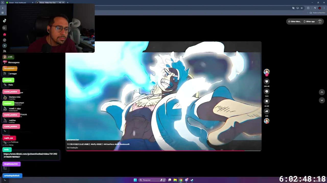The width and height of the screenshot is (327, 183).
Task: Open Todos os favoritos bookmarks folder
Action: click(318, 13)
